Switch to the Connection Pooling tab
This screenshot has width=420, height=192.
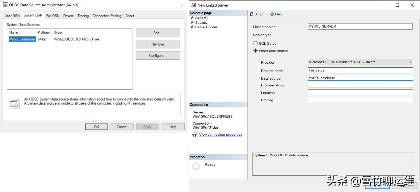point(107,16)
